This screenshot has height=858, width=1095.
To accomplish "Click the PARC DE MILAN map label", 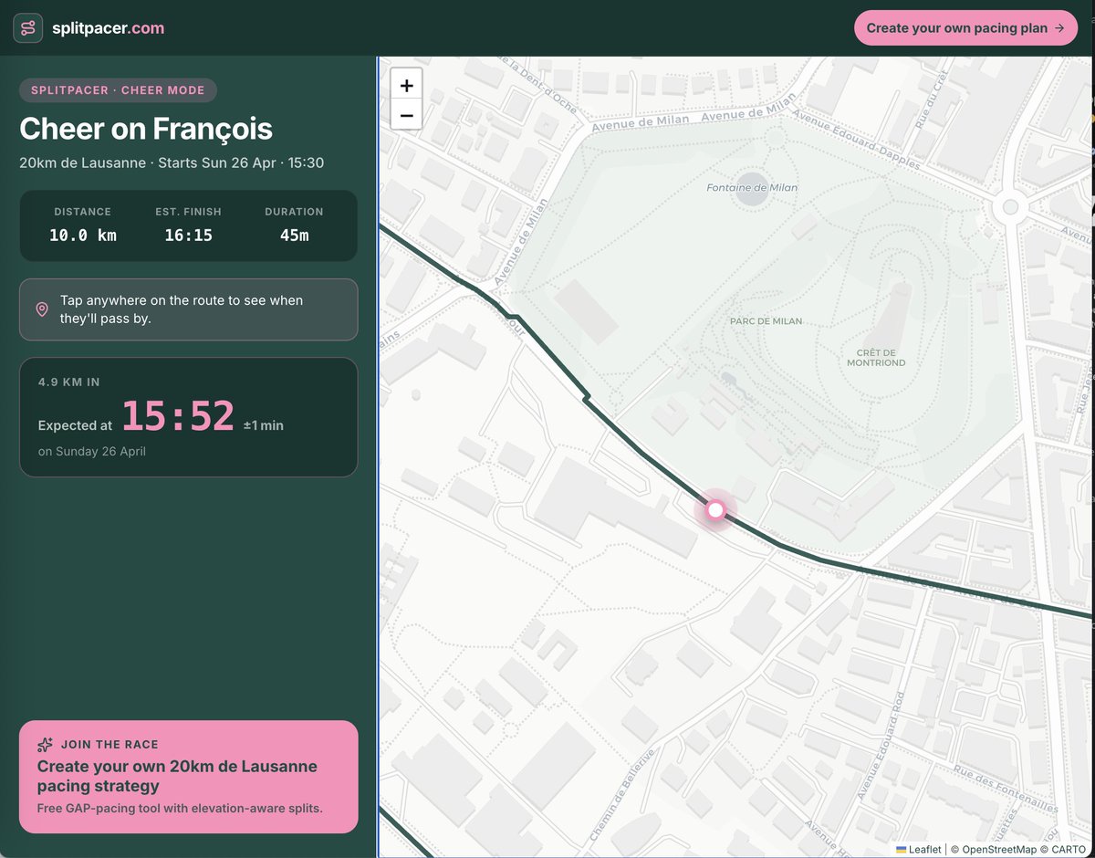I will coord(766,321).
